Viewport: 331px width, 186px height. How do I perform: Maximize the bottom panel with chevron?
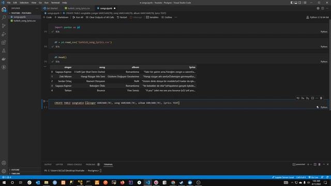[x=324, y=164]
